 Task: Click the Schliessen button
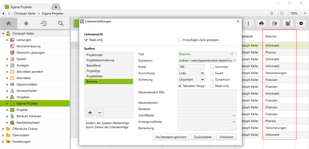pos(226,137)
